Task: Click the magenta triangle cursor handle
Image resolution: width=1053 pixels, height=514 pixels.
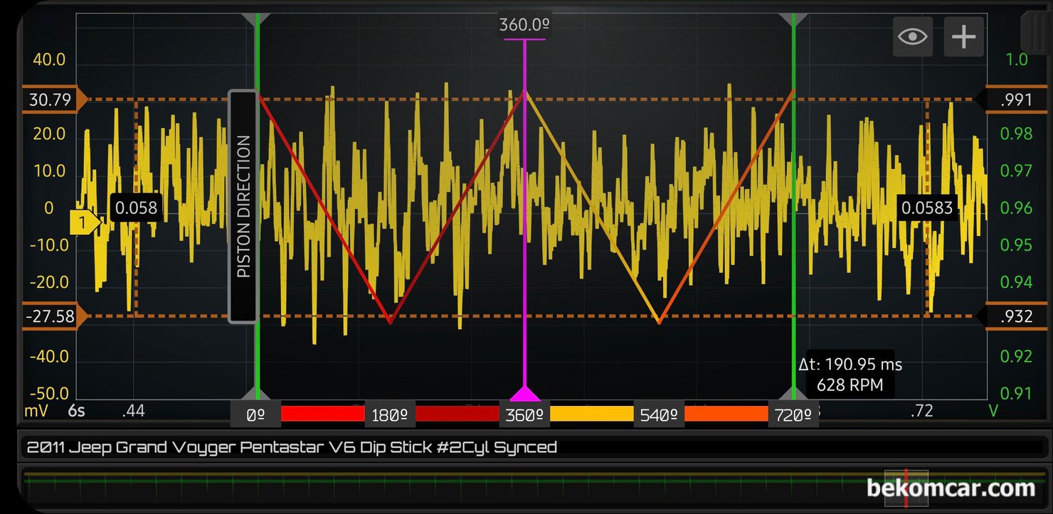Action: tap(525, 395)
